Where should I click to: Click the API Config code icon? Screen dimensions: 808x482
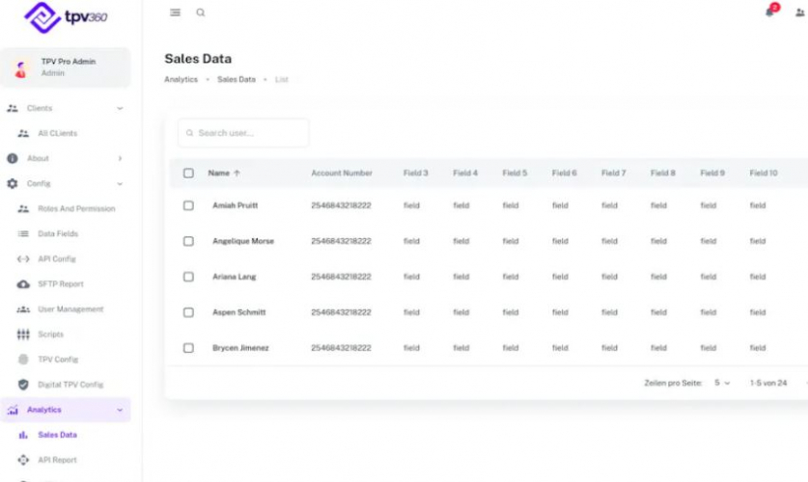23,258
